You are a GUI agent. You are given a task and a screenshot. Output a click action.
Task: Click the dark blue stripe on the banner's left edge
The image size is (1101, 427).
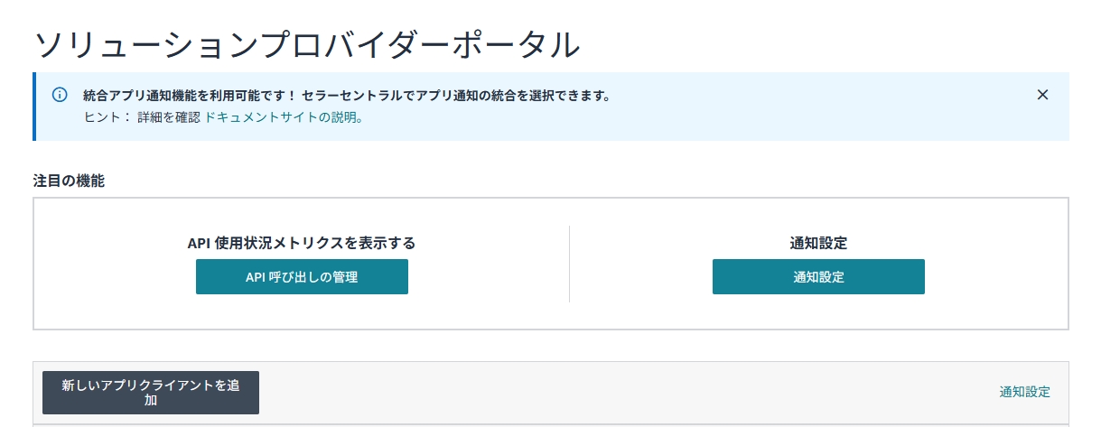pyautogui.click(x=35, y=107)
